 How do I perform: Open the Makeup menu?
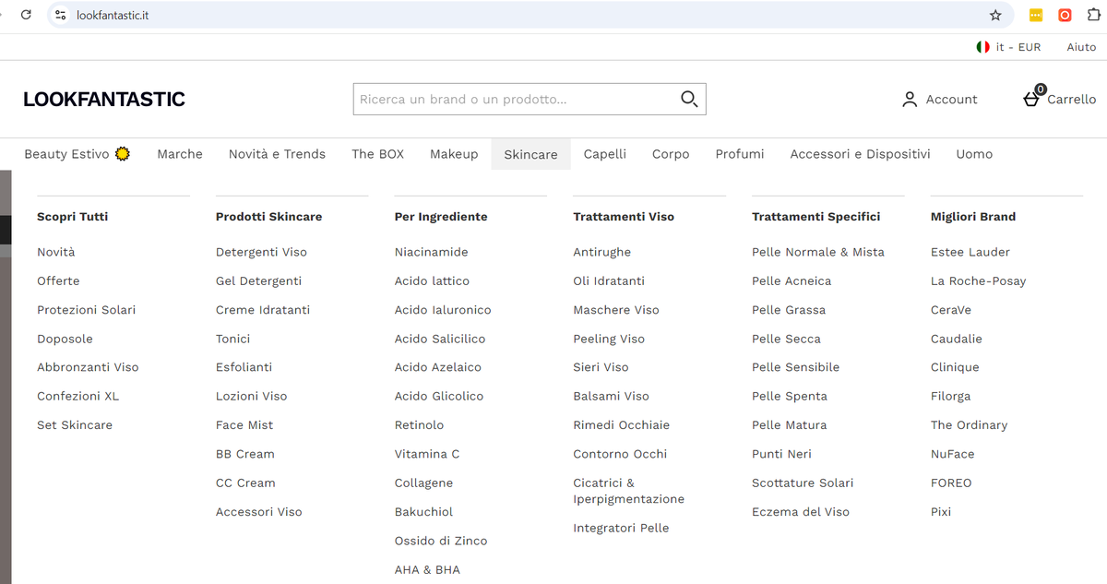click(x=454, y=154)
